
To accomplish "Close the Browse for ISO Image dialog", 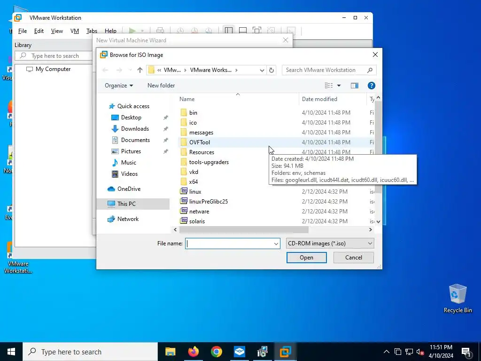I will point(375,55).
